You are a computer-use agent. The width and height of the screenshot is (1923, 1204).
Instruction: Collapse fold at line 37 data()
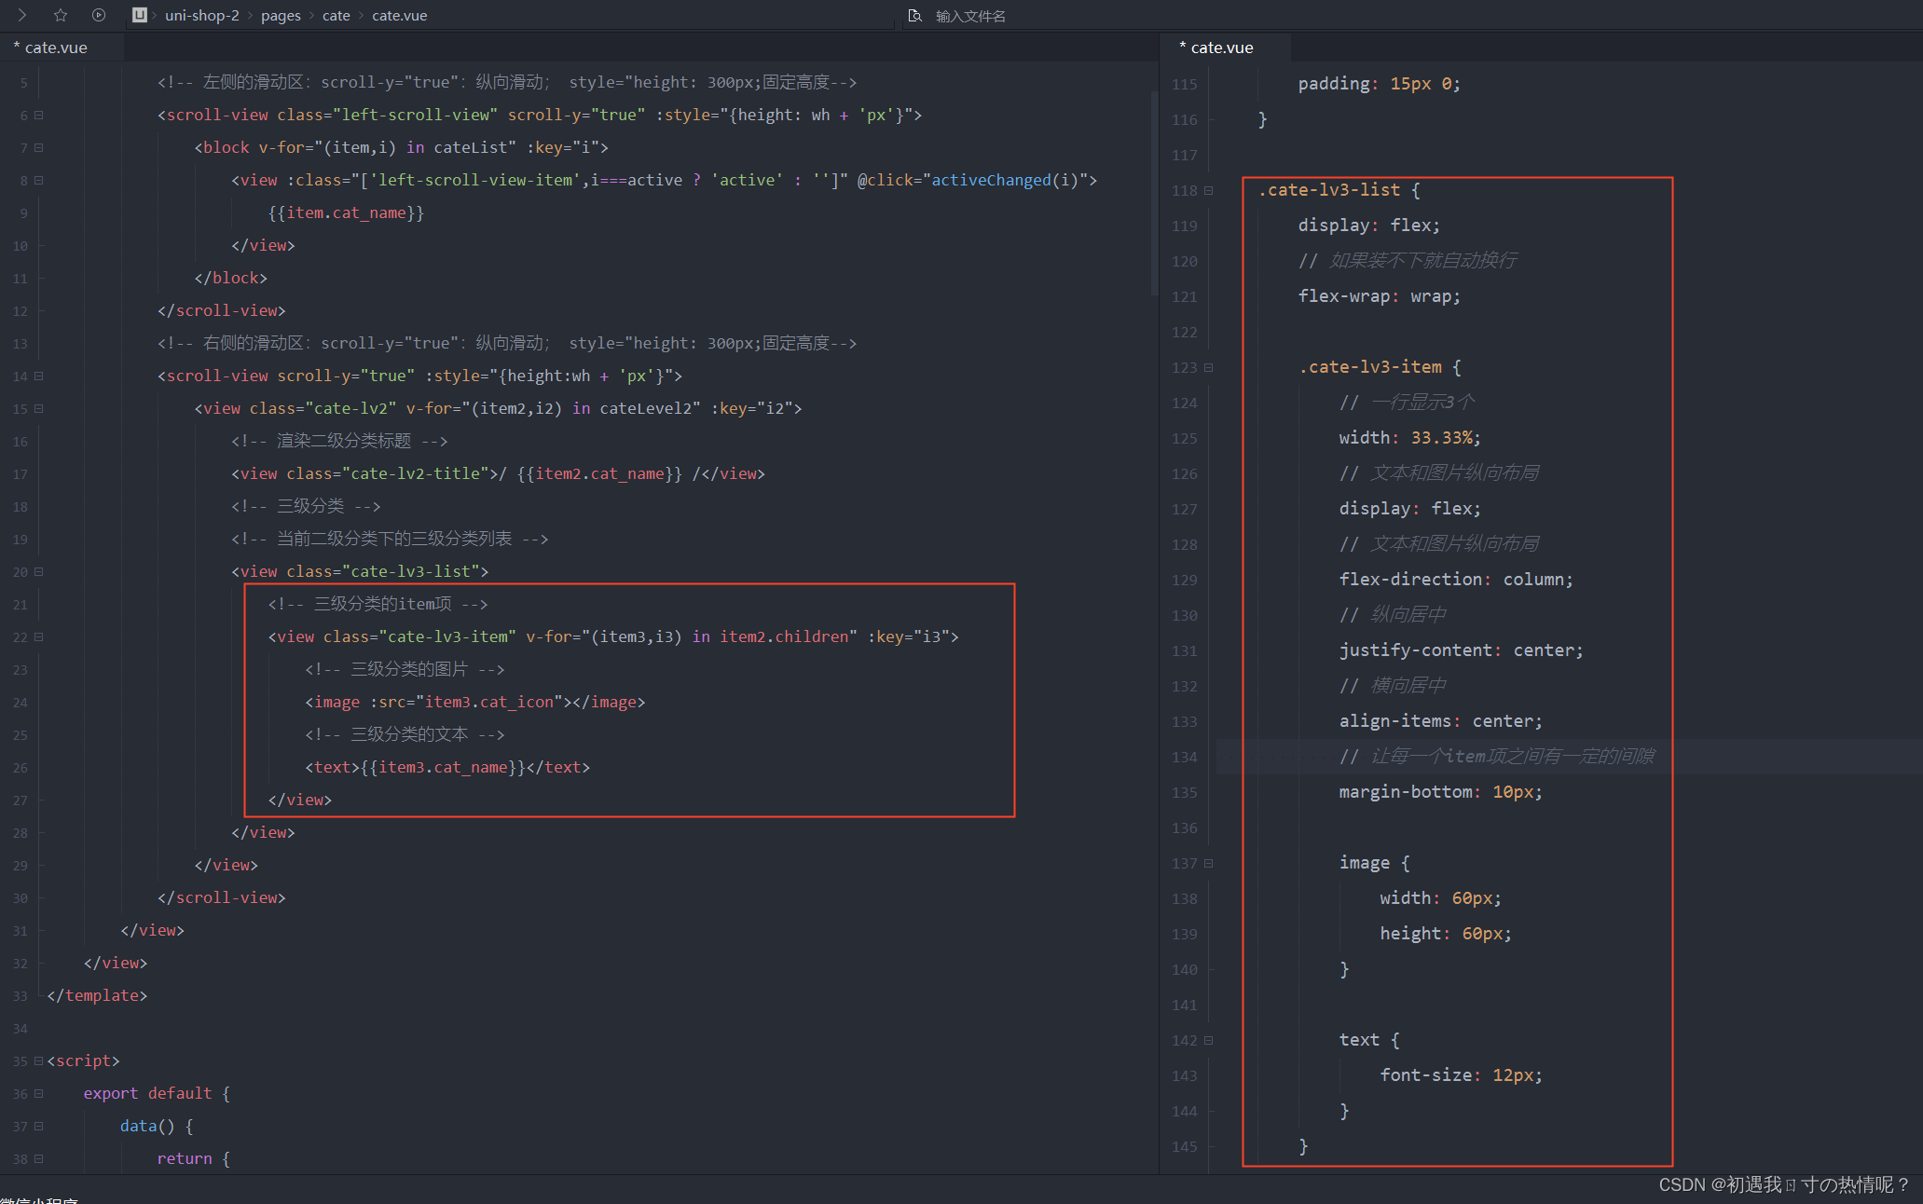point(39,1127)
